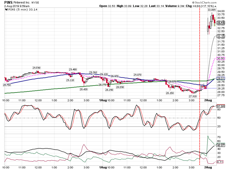Click the "Chg +4.84 (+17.10%)" header value
Image resolution: width=229 pixels, height=170 pixels.
[200, 6]
